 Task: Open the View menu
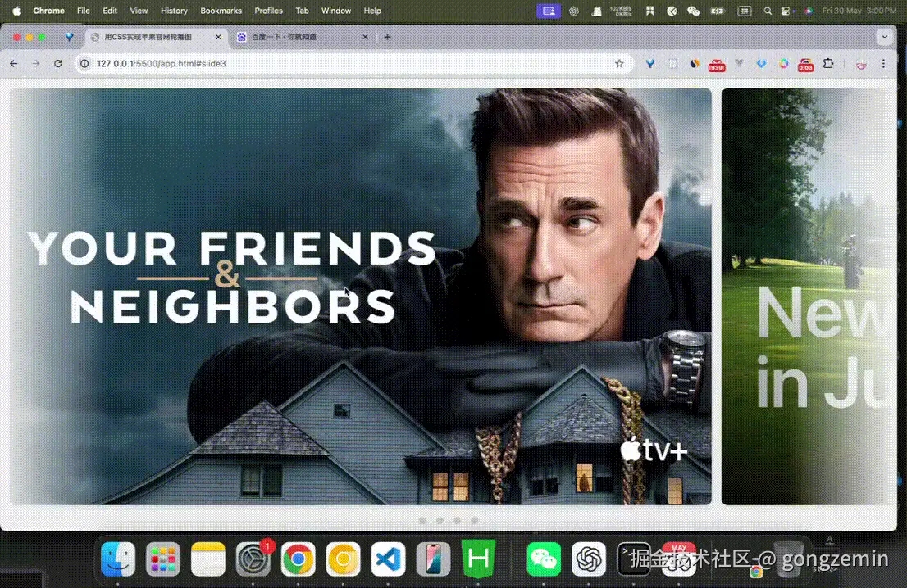pyautogui.click(x=139, y=11)
